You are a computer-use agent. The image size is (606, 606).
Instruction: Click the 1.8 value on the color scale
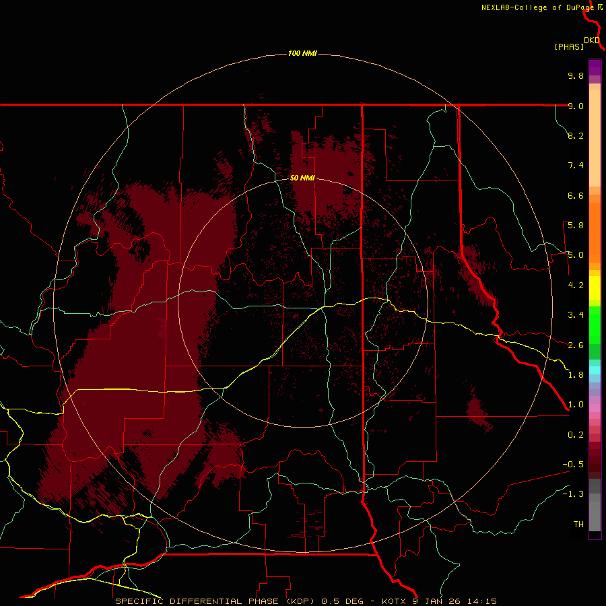576,375
